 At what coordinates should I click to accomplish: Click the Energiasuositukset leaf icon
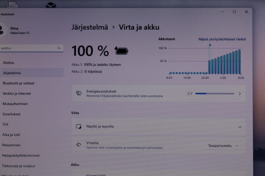point(79,93)
